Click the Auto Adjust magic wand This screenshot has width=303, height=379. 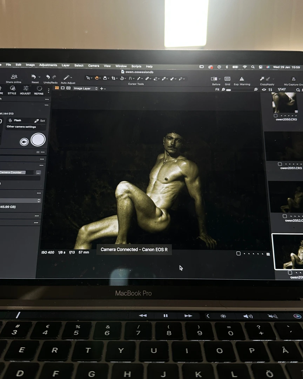[x=66, y=77]
